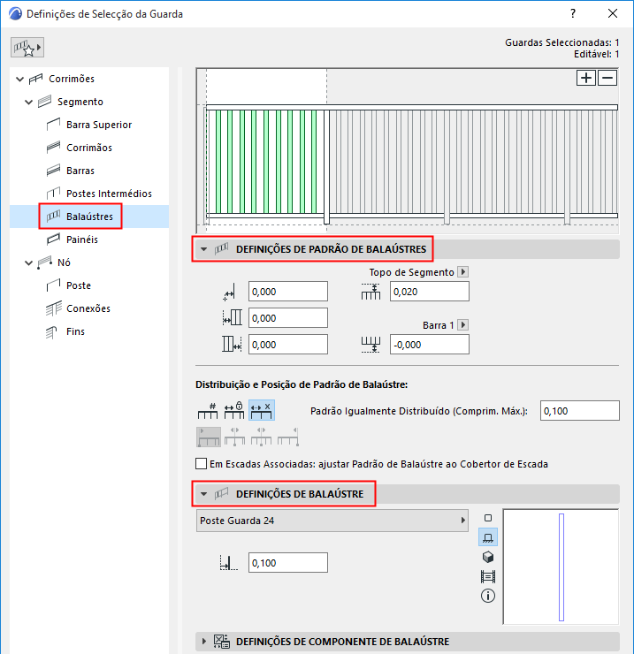Select number-of-patterns distribution icon
The image size is (634, 654).
click(208, 410)
